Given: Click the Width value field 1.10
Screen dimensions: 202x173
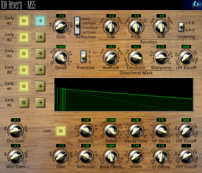Looking at the screenshot, I should coord(136,146).
